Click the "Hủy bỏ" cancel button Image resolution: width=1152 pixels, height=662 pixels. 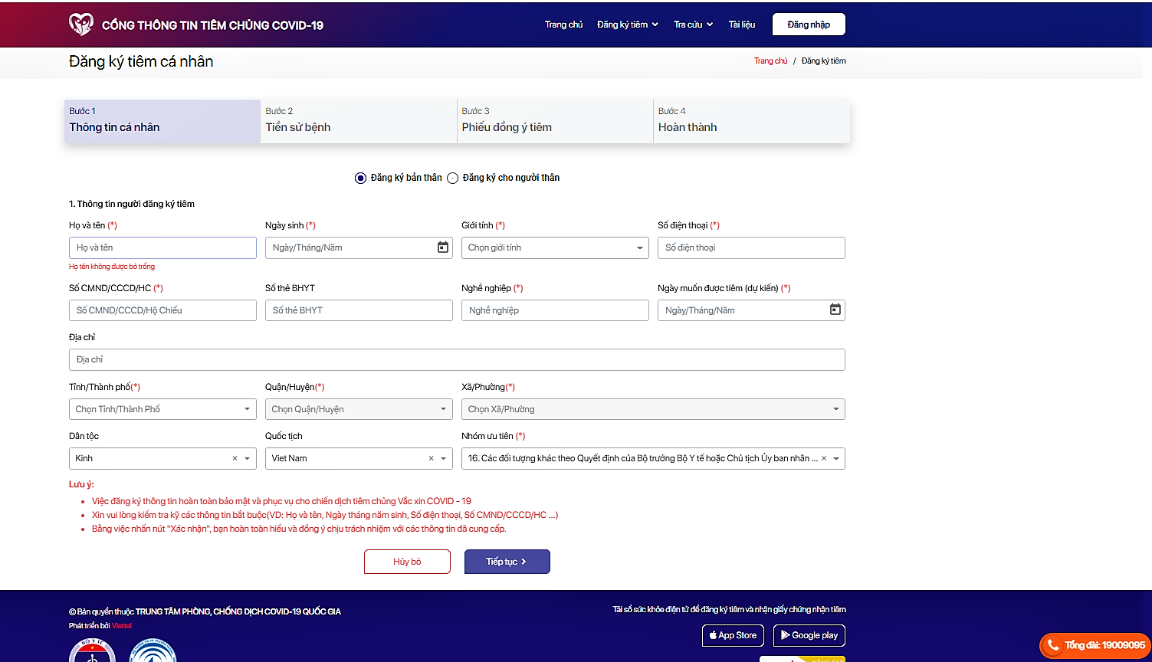pos(407,562)
